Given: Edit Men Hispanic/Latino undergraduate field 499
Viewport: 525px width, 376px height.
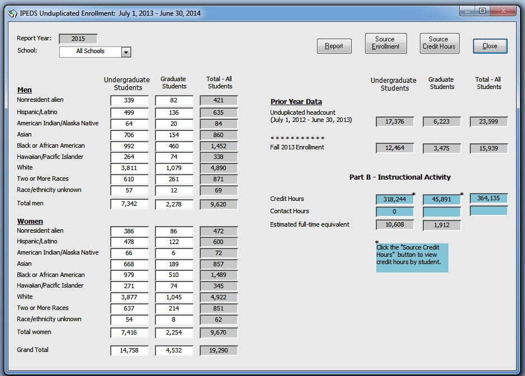Looking at the screenshot, I should coord(129,113).
